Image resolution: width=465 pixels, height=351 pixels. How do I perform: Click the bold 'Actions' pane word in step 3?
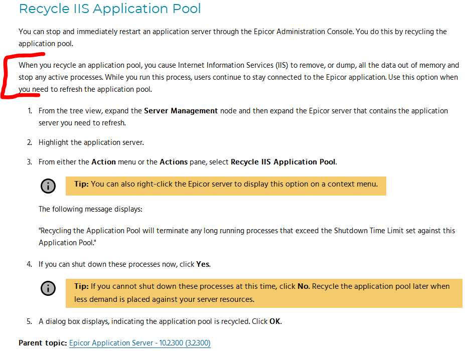174,162
